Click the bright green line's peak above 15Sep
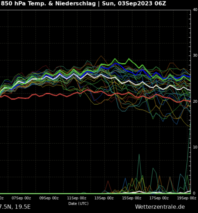198x213 pixels. coord(129,59)
